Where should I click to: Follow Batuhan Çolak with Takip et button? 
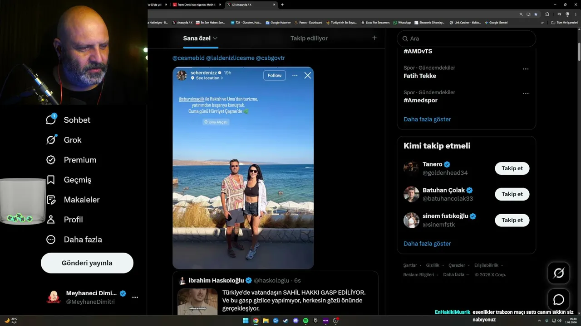(512, 194)
